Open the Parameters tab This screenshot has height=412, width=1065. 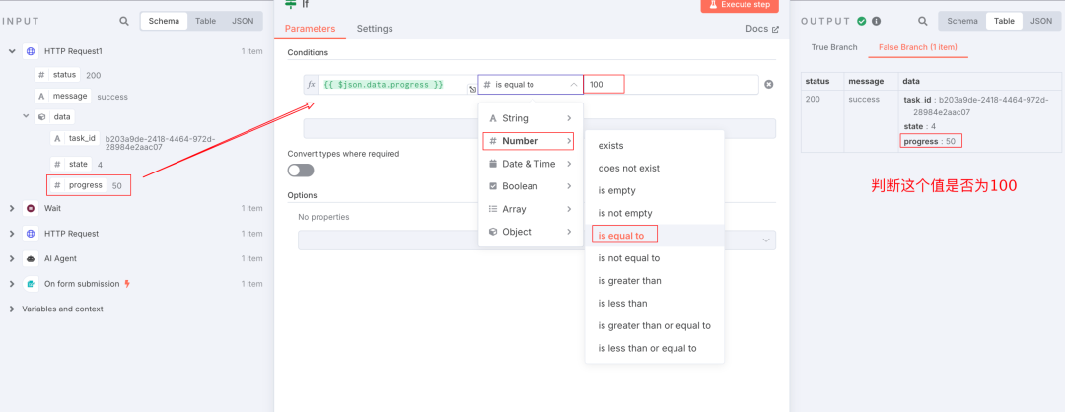coord(310,29)
